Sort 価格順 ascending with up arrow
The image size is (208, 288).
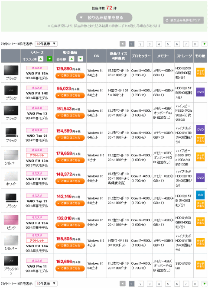click(x=71, y=59)
